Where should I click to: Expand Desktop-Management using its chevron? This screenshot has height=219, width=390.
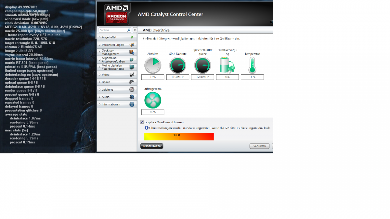tap(100, 52)
